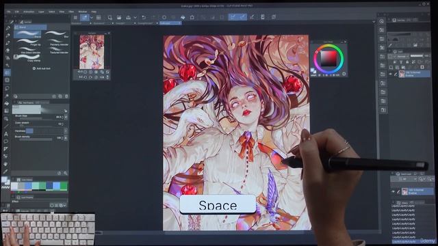Image resolution: width=438 pixels, height=246 pixels.
Task: Select the Hand tool near the tool palette bottom
Action: coord(5,164)
